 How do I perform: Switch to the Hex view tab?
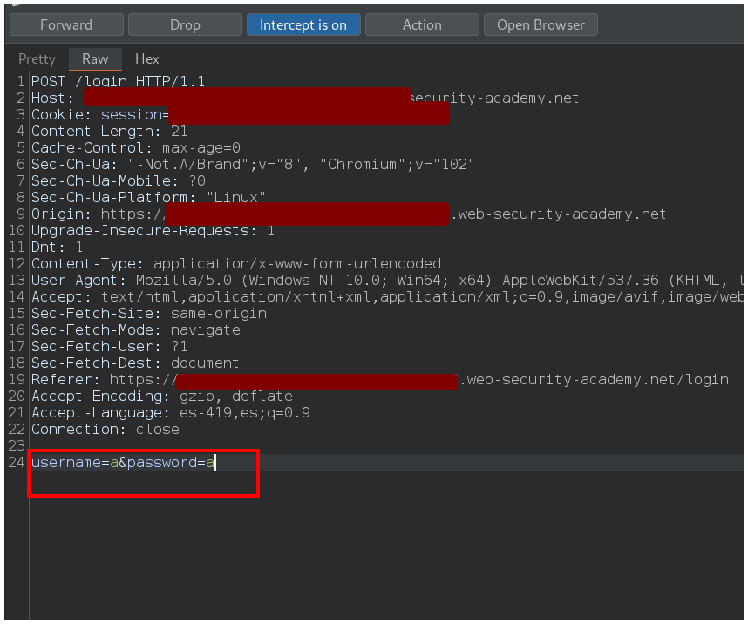pyautogui.click(x=147, y=58)
